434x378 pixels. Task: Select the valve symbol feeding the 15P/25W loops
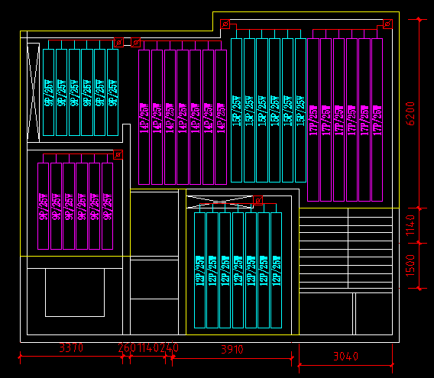coord(225,24)
